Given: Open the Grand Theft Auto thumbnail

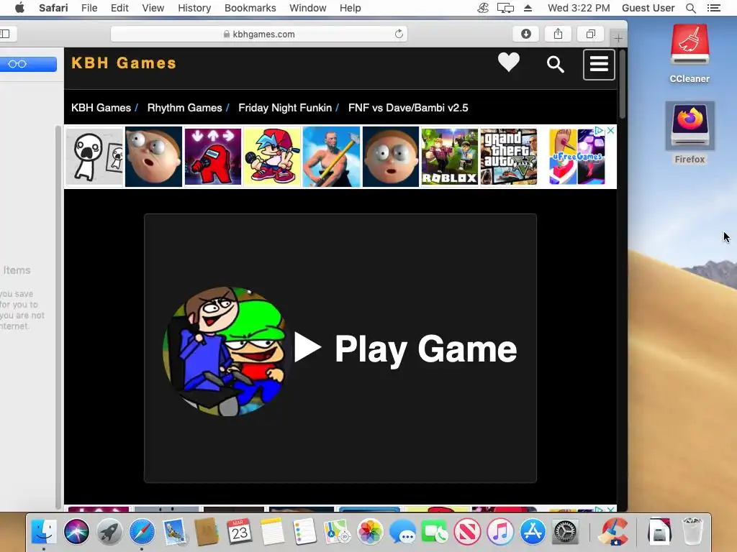Looking at the screenshot, I should pyautogui.click(x=509, y=157).
